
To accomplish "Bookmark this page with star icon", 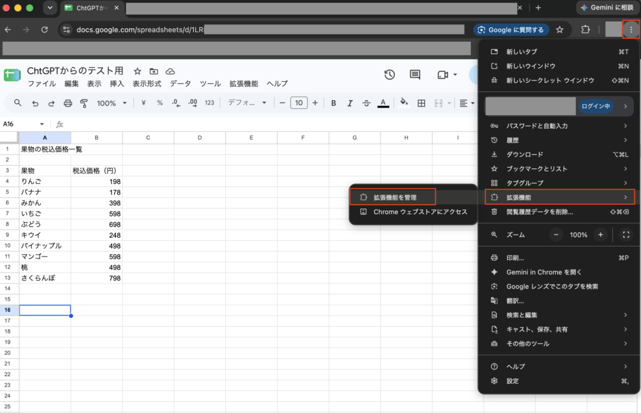I will (560, 29).
